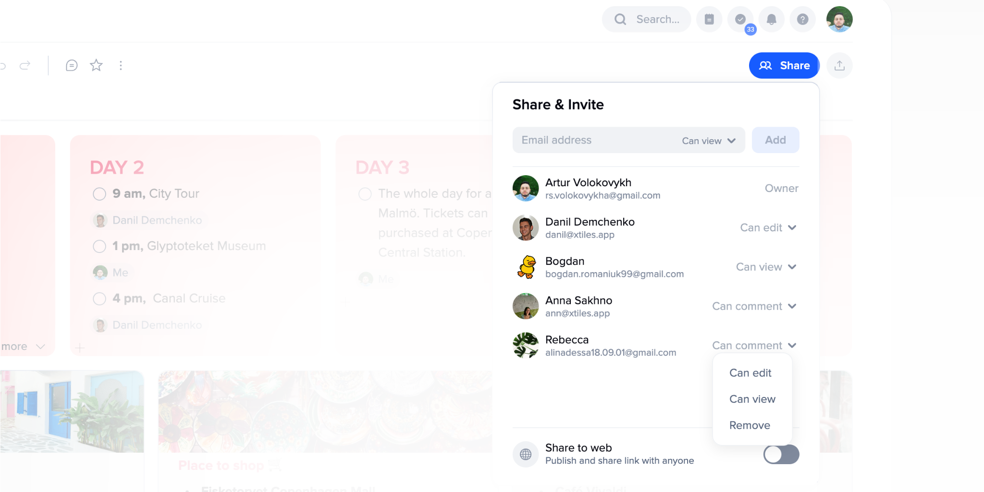Check off 9 am City Tour task
The height and width of the screenshot is (492, 984).
point(99,194)
